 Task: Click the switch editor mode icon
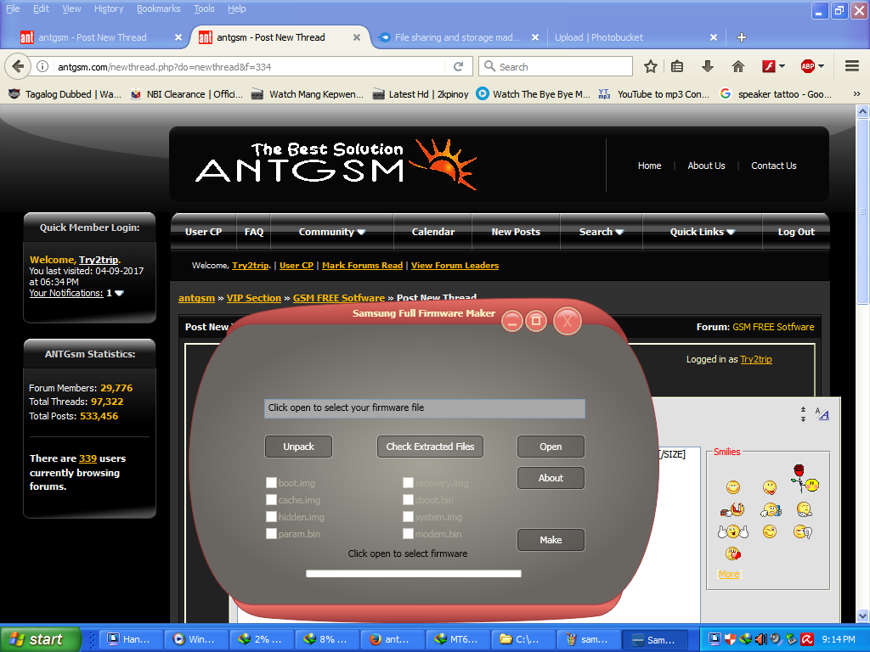pyautogui.click(x=822, y=413)
